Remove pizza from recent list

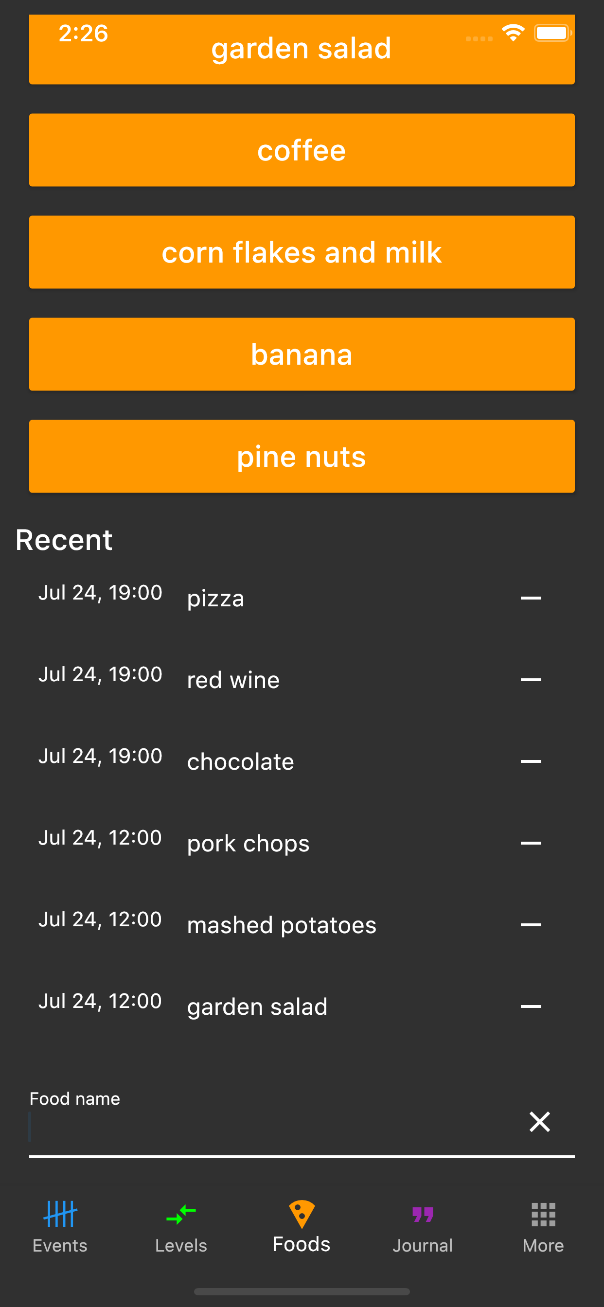click(x=531, y=598)
